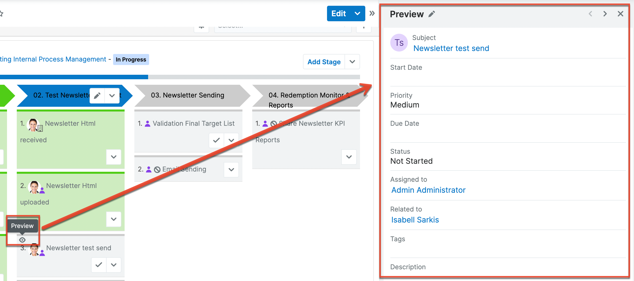This screenshot has width=634, height=281.
Task: Mark Validation Final Target List as complete
Action: (x=216, y=140)
